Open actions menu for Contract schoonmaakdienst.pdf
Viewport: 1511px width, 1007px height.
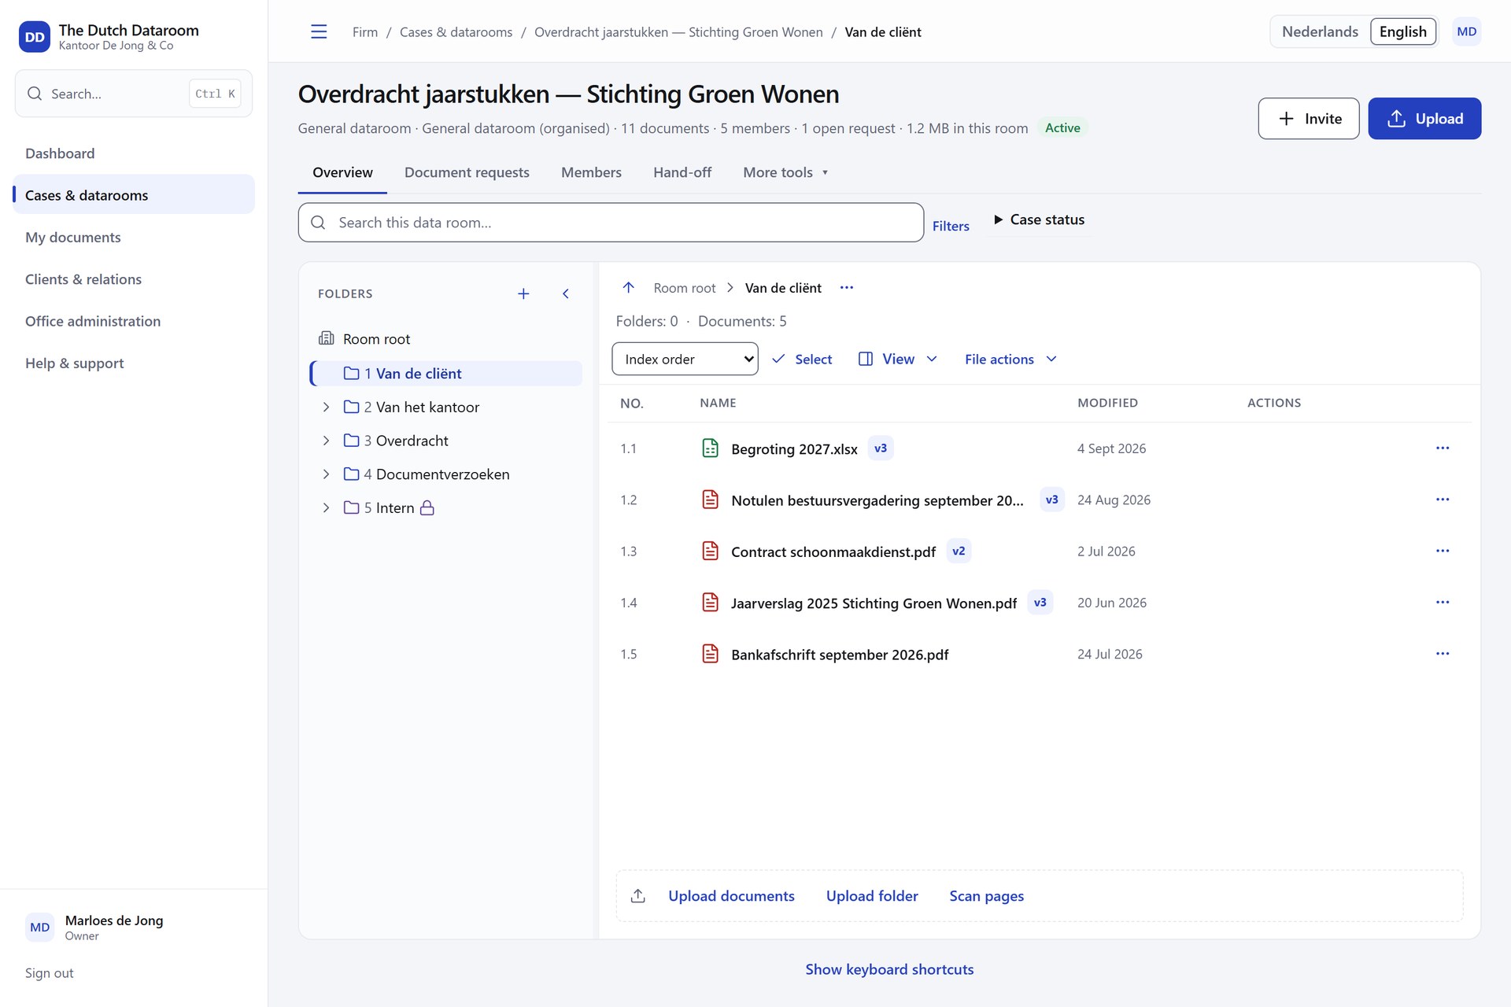click(1443, 551)
